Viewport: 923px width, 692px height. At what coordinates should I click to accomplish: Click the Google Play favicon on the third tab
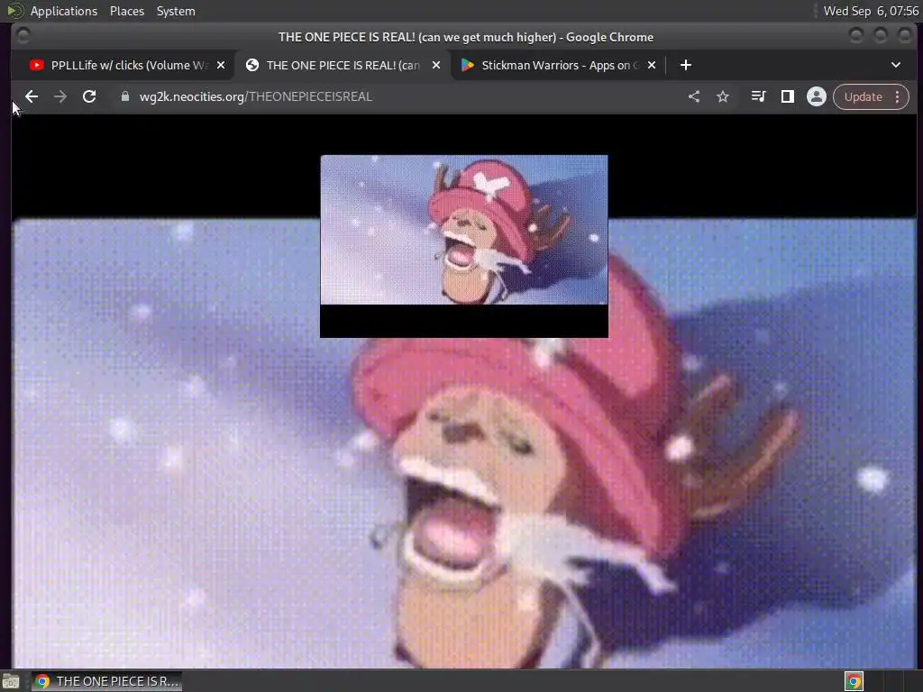[468, 65]
